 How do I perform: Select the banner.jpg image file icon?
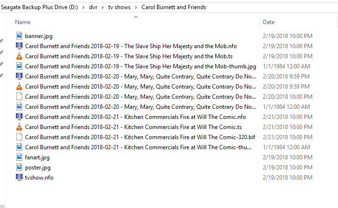click(x=19, y=36)
